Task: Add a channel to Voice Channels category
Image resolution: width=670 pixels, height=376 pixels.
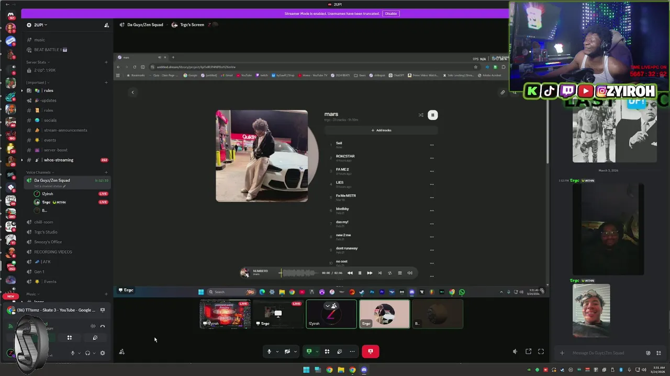Action: pyautogui.click(x=106, y=172)
